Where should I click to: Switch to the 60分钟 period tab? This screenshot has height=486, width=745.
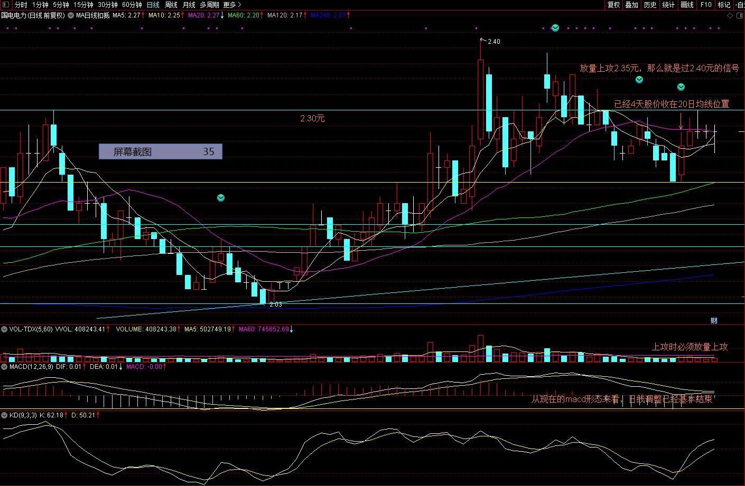point(132,5)
